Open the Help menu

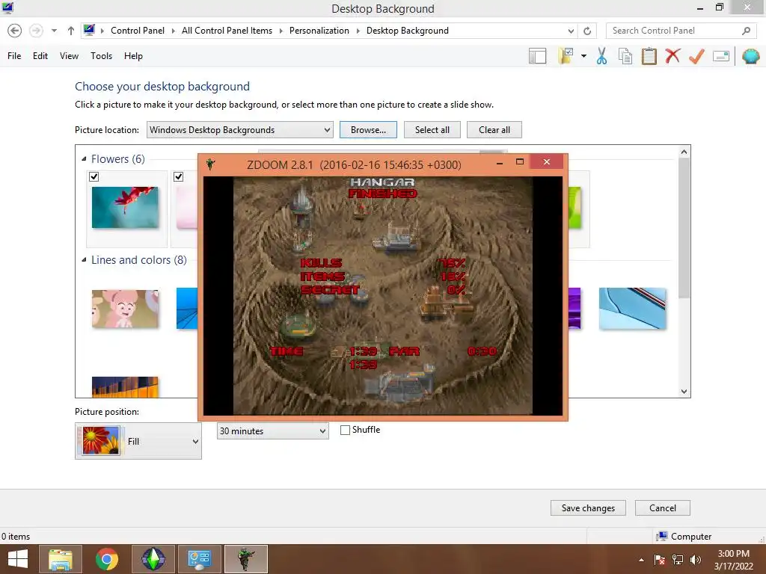click(133, 56)
